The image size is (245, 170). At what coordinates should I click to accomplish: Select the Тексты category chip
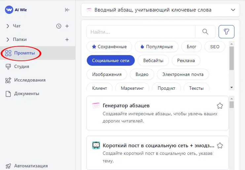[196, 87]
